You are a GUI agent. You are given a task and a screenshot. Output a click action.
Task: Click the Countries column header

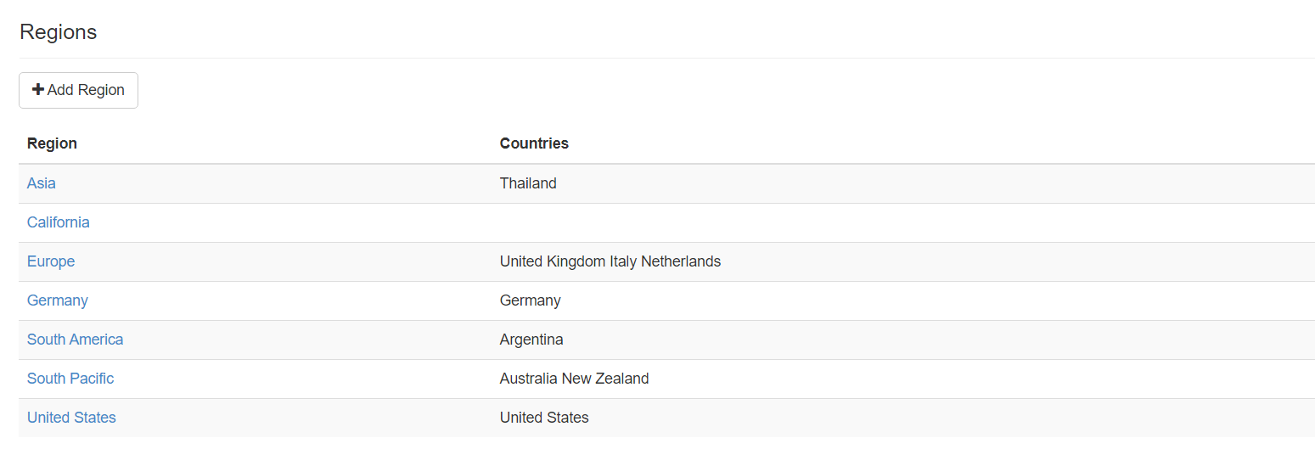pyautogui.click(x=534, y=143)
